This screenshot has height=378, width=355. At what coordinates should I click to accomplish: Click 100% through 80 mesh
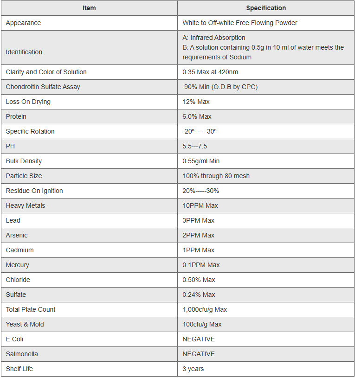[x=216, y=176]
